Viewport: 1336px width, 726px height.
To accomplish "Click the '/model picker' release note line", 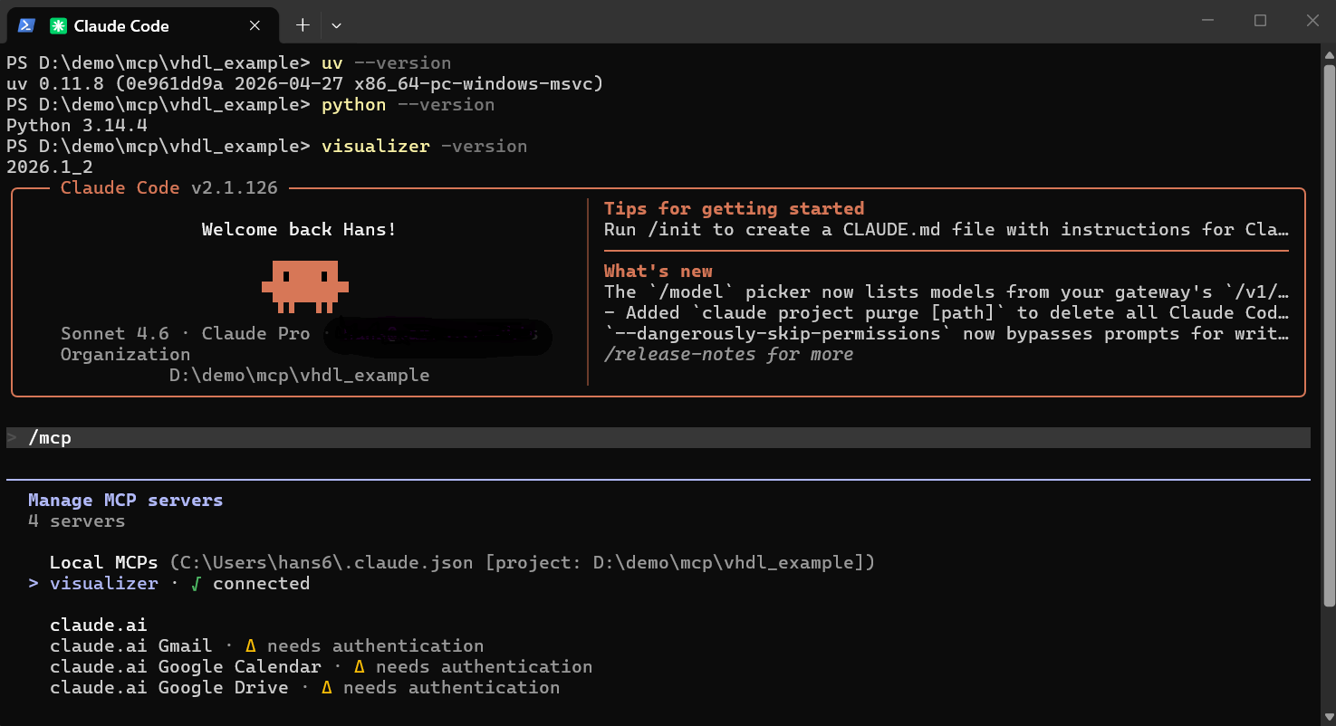I will pyautogui.click(x=947, y=291).
